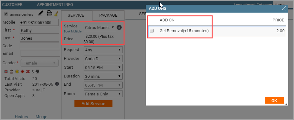294x120 pixels.
Task: Select the CUSTOMER header tab
Action: coord(12,5)
